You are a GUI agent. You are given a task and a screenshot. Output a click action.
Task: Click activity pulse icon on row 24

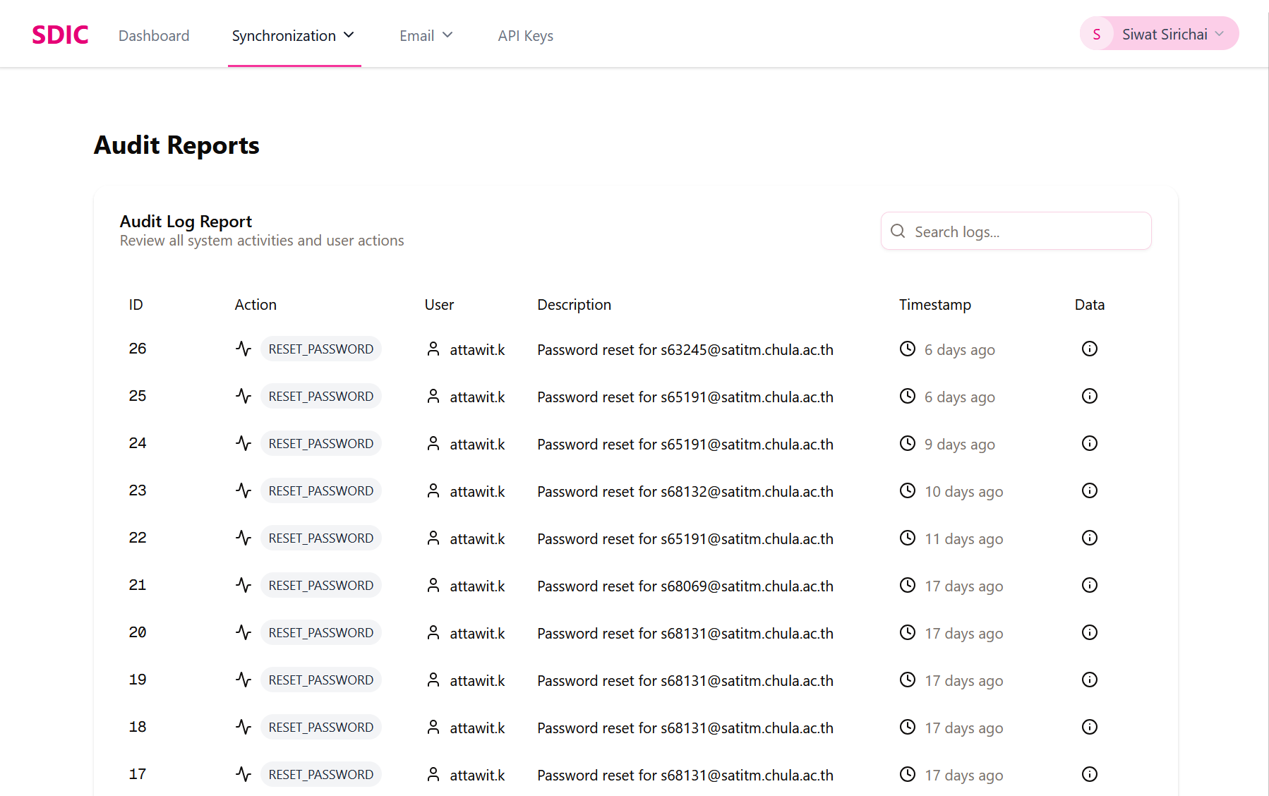point(243,443)
